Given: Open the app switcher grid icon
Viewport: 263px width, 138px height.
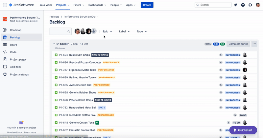Looking at the screenshot, I should click(5, 5).
